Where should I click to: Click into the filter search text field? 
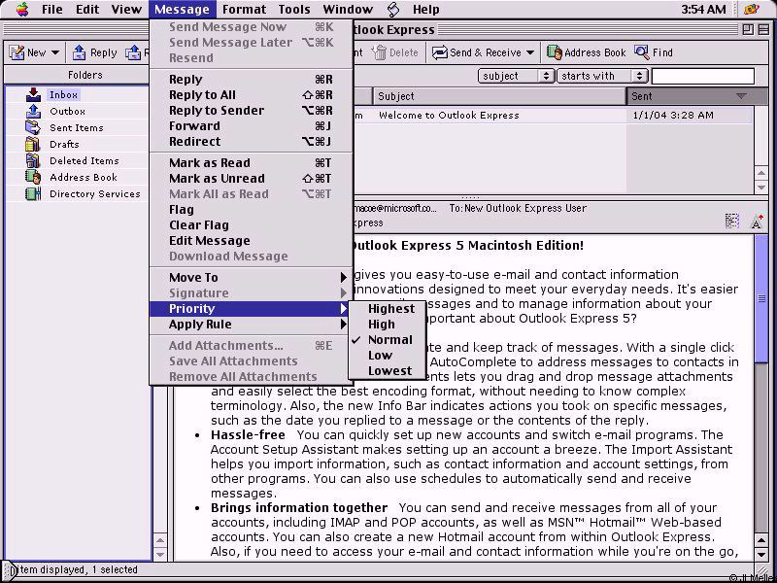[702, 76]
